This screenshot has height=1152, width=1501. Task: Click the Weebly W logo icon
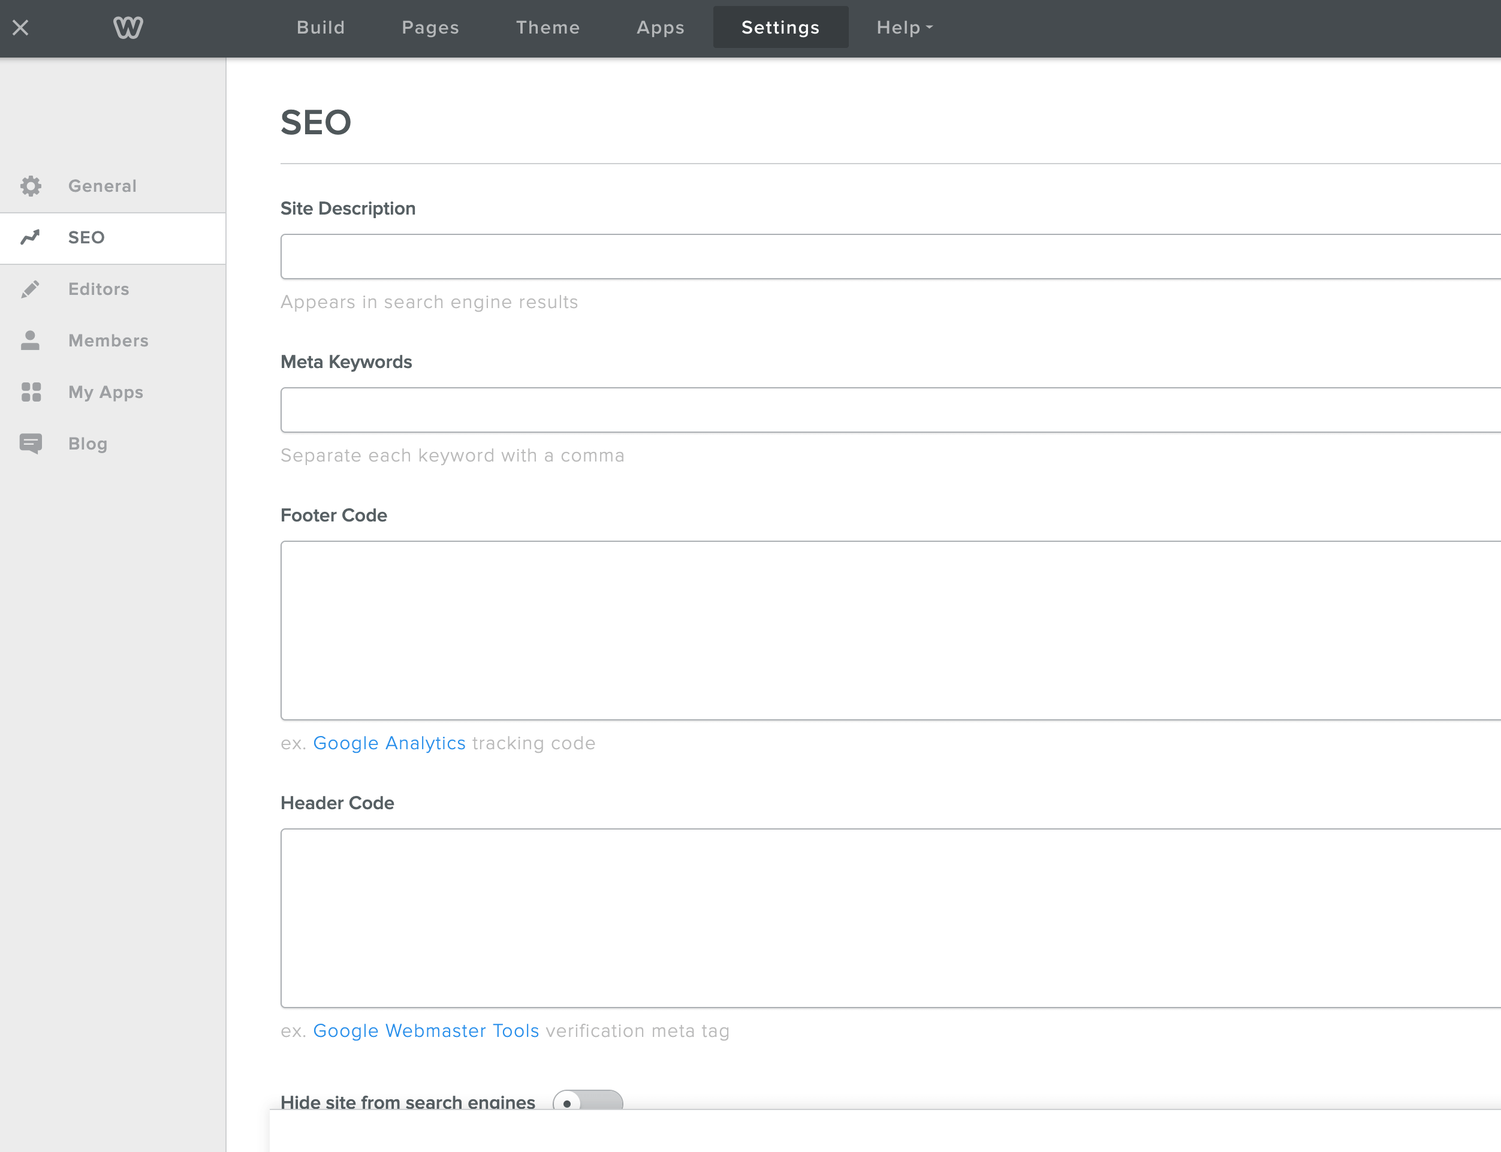tap(126, 26)
